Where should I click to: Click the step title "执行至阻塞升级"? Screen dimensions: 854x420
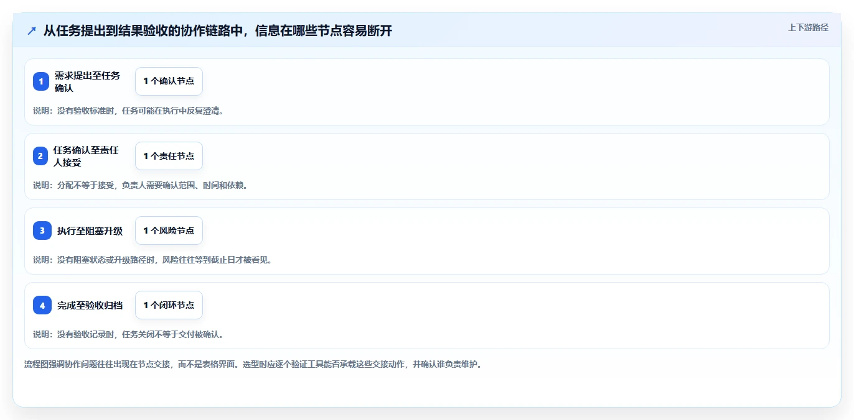click(90, 231)
